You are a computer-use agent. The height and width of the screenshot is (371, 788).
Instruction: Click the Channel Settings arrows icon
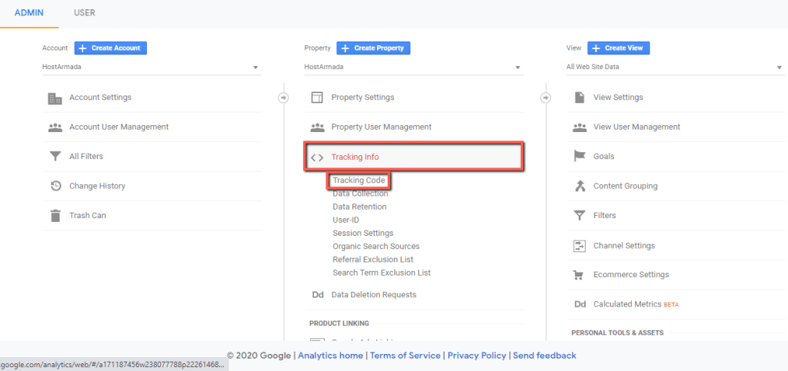click(579, 246)
